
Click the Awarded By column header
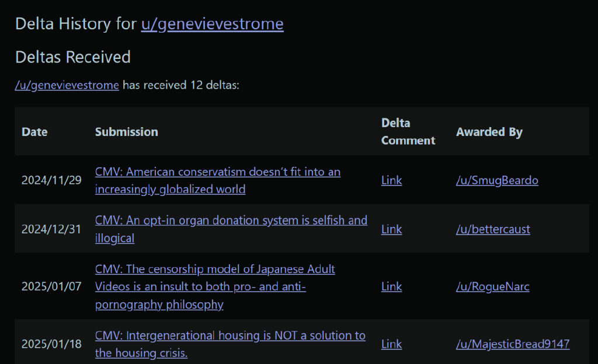point(489,132)
